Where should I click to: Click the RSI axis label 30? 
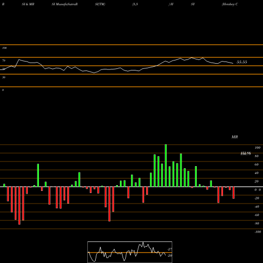(4, 77)
